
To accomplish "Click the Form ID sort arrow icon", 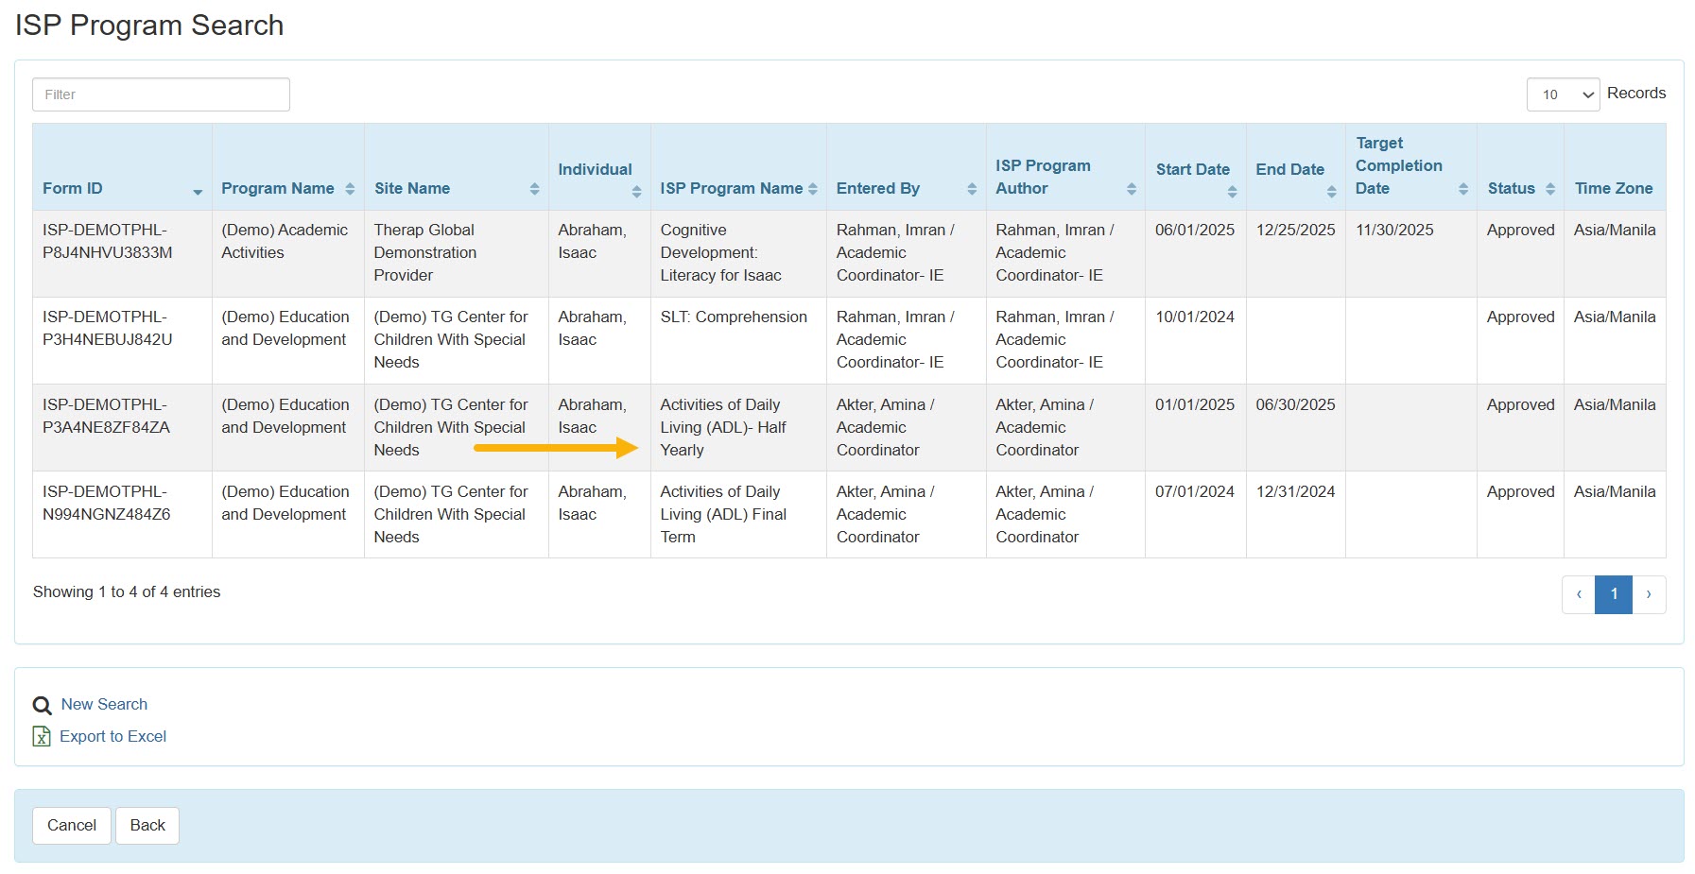I will (x=198, y=192).
